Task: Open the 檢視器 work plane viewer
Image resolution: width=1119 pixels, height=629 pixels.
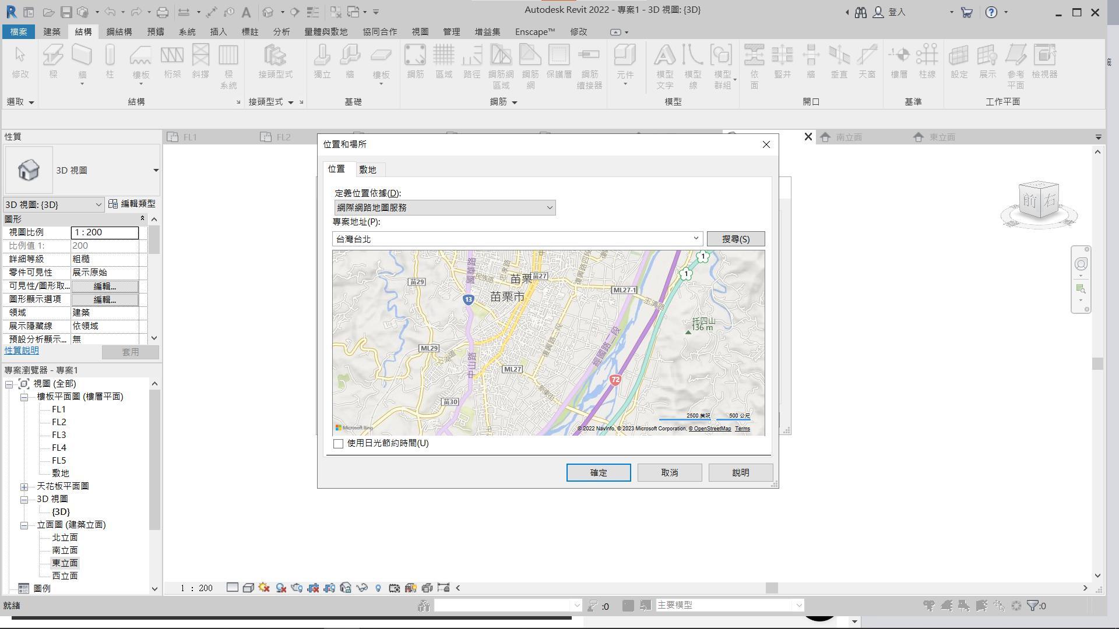Action: tap(1044, 62)
